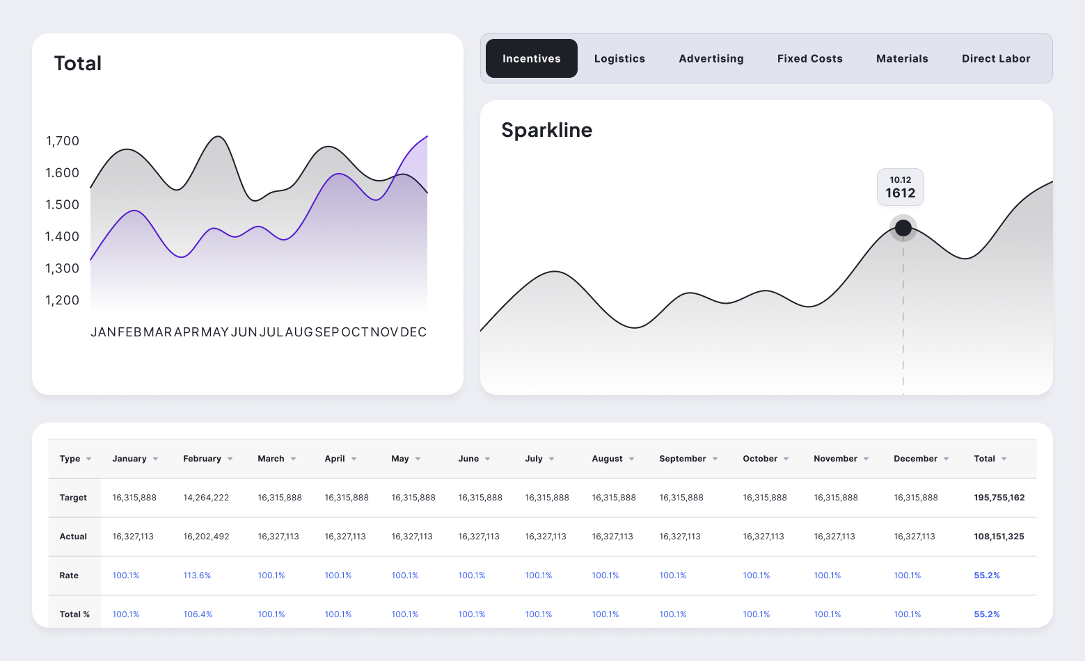Select the Target total 195,755,162 cell
The width and height of the screenshot is (1085, 661).
click(x=999, y=498)
